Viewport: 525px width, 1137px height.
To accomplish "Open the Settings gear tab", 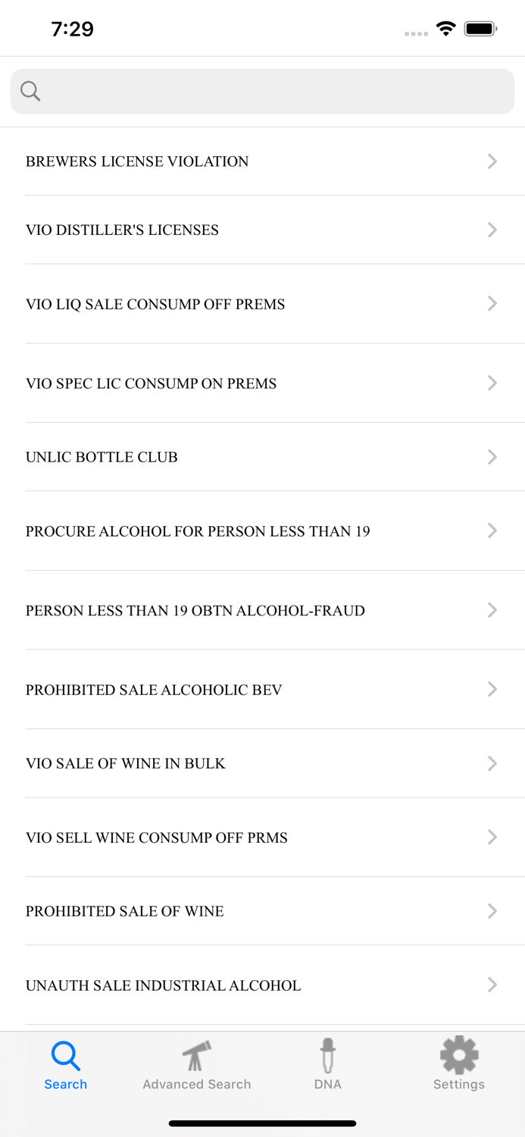I will 459,1056.
